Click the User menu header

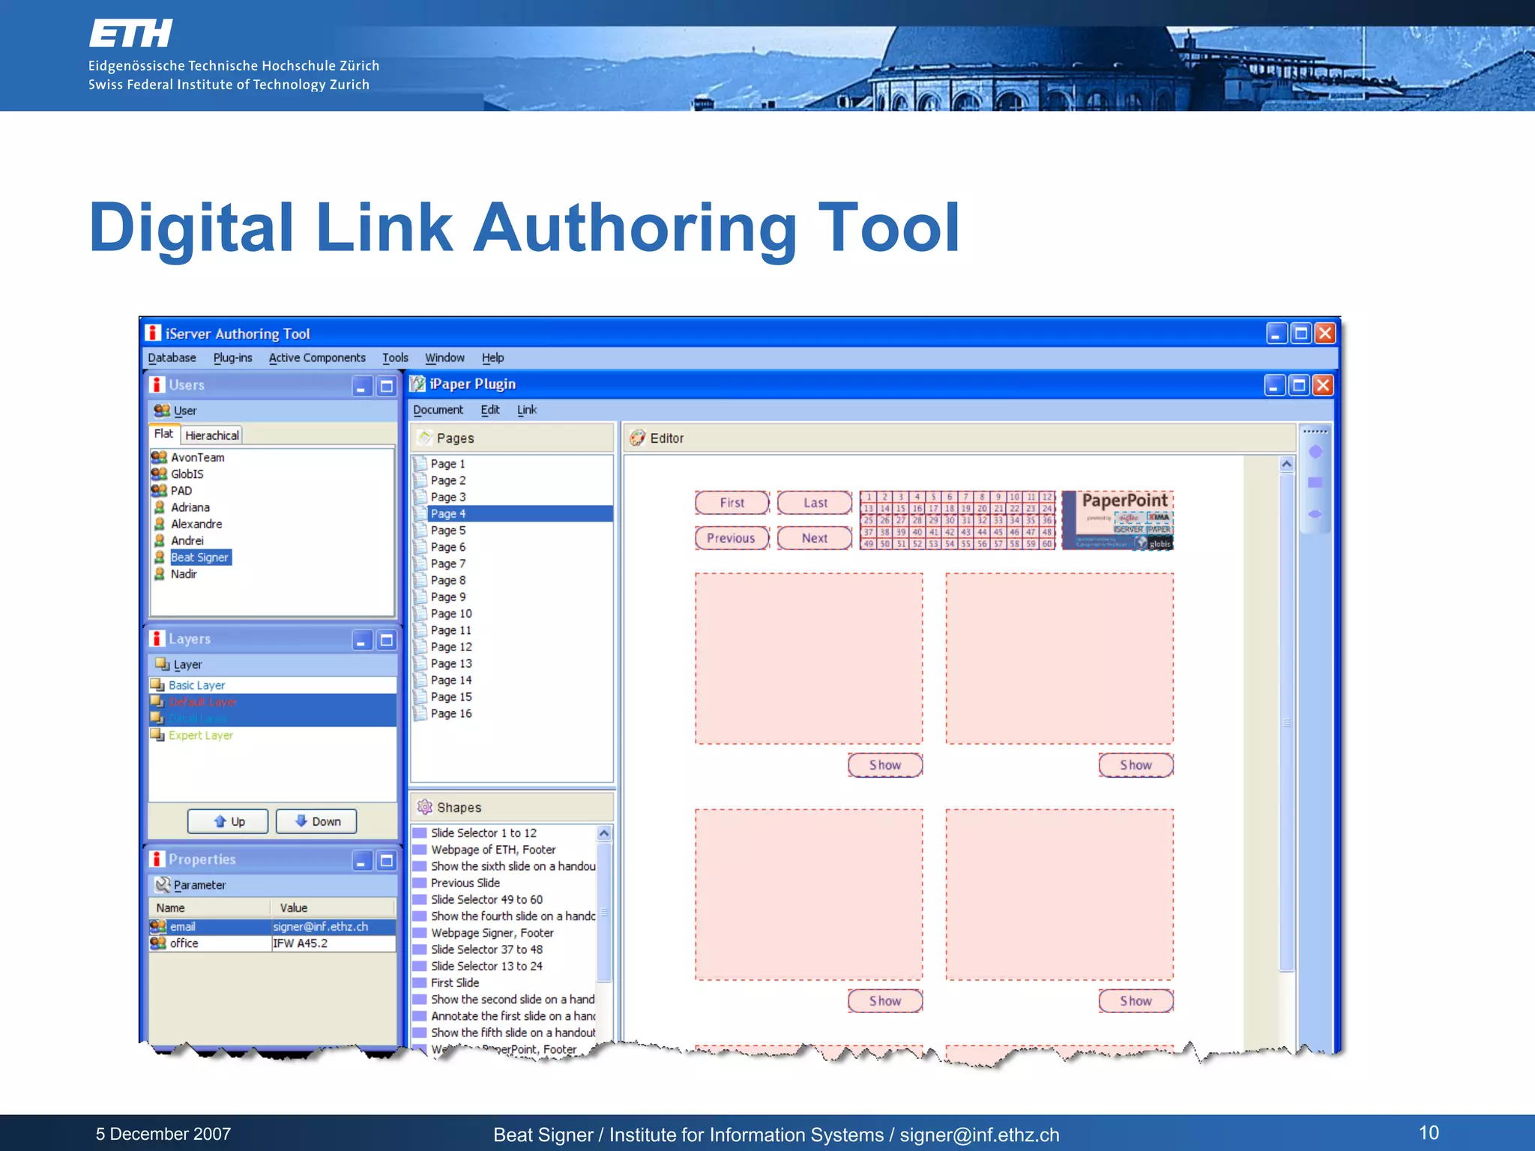point(175,411)
